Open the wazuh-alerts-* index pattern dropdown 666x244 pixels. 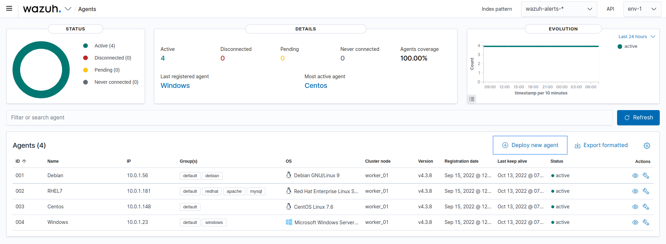(x=559, y=9)
